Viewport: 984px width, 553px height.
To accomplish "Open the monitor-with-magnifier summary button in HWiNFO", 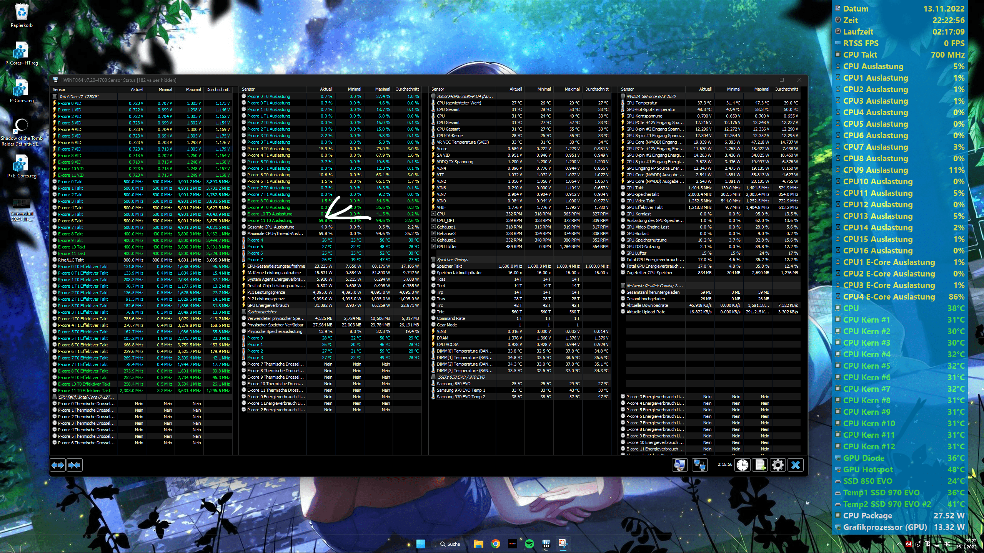I will click(x=679, y=465).
